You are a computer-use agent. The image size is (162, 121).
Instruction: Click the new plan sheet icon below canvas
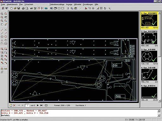pyautogui.click(x=11, y=105)
